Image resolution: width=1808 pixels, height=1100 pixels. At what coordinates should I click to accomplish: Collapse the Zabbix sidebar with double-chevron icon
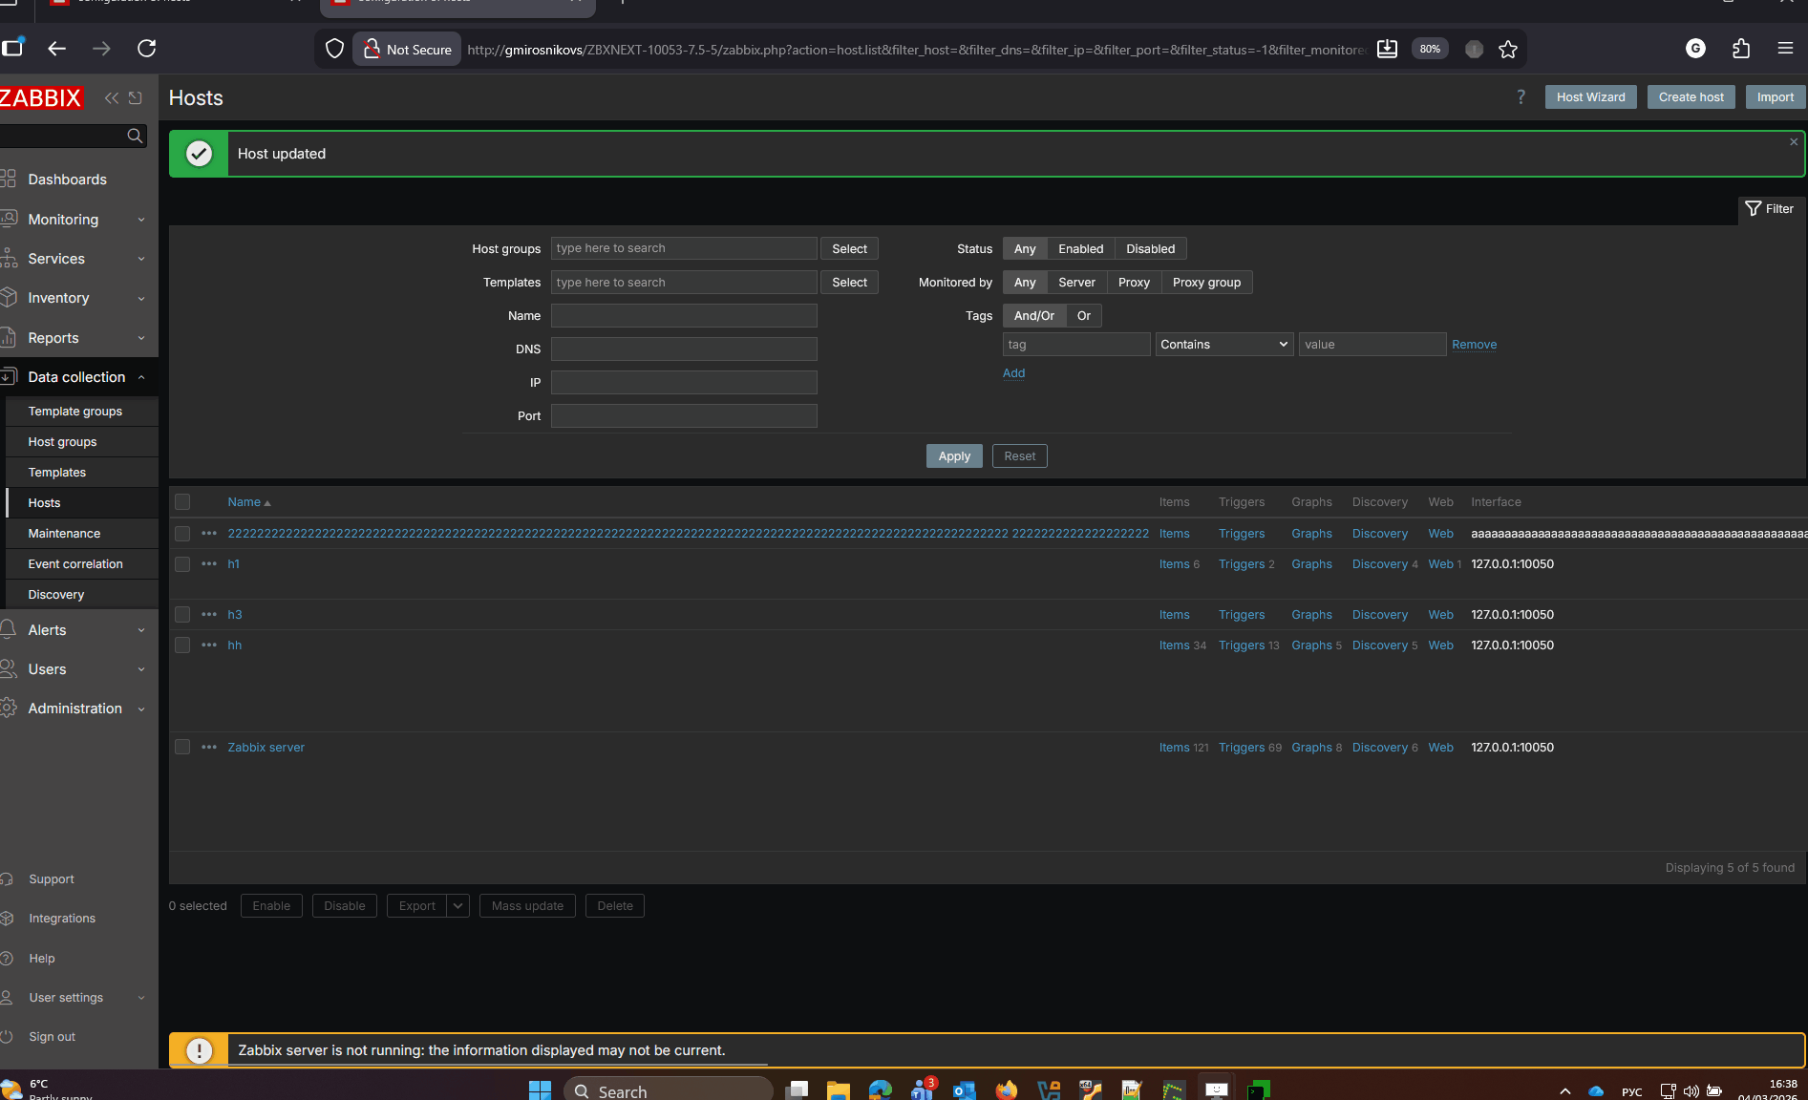tap(112, 98)
